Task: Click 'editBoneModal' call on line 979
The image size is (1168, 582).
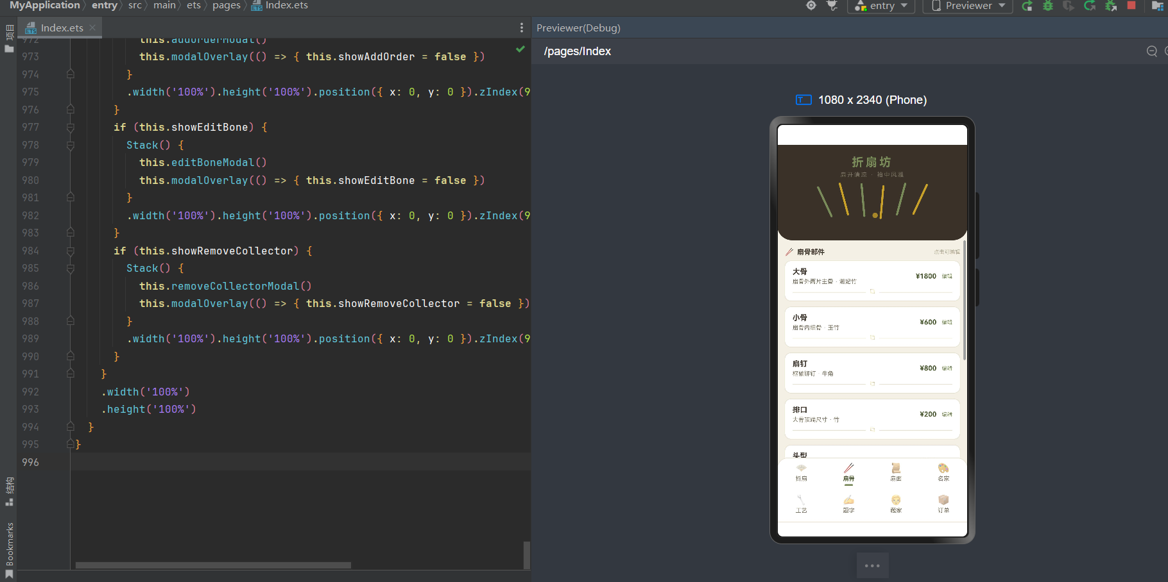Action: (x=213, y=163)
